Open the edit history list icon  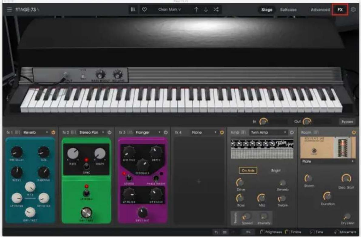pos(224,232)
